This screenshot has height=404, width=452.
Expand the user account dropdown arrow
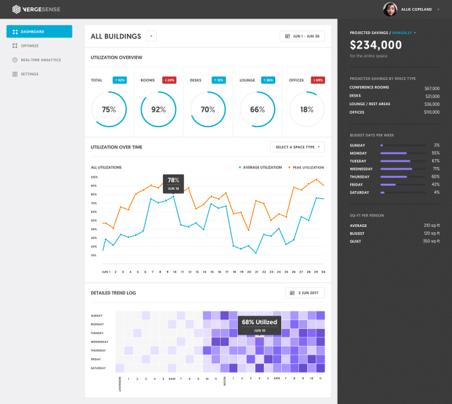pos(438,9)
